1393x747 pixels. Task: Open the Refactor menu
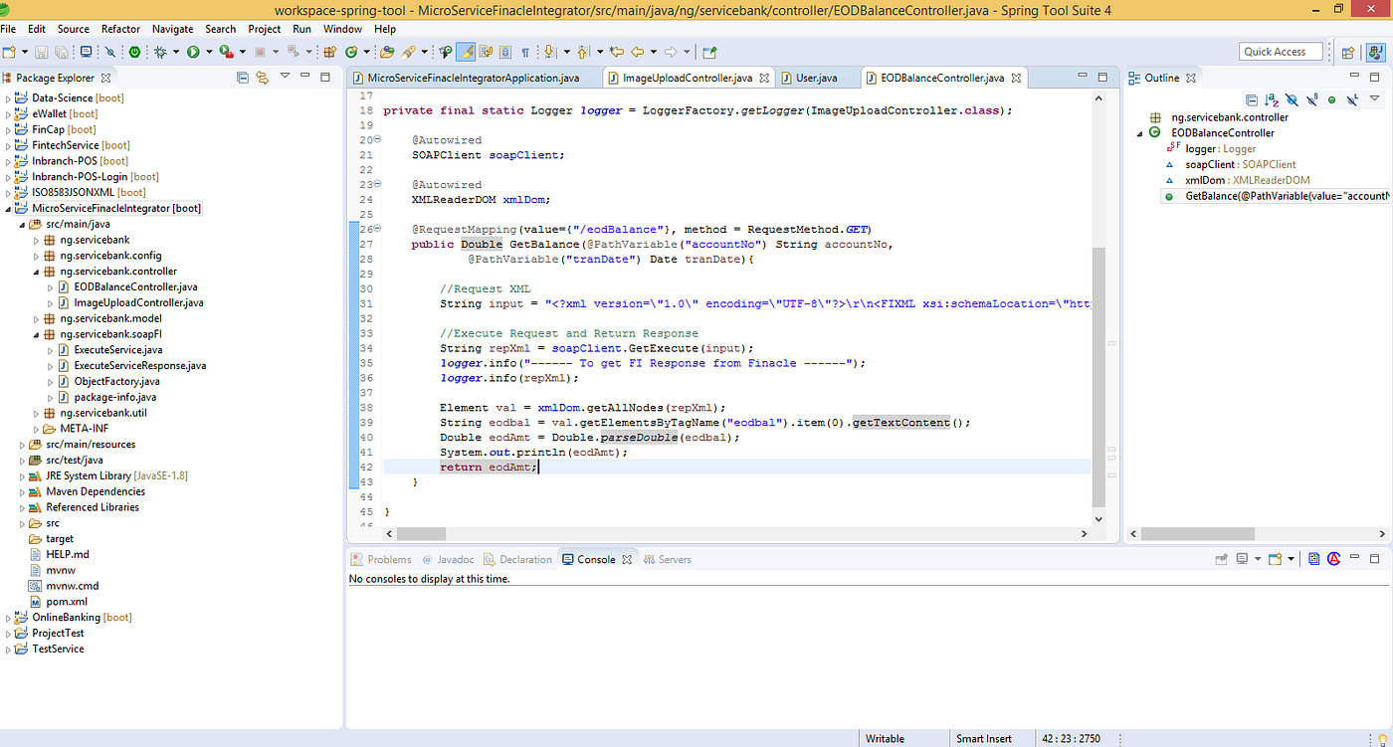(120, 29)
